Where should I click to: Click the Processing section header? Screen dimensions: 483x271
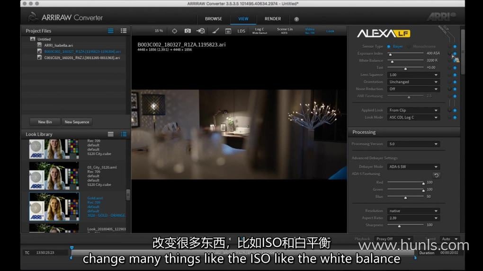[x=404, y=132]
